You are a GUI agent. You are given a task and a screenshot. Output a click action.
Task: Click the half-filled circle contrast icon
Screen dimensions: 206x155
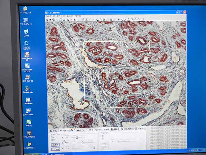click(x=139, y=19)
